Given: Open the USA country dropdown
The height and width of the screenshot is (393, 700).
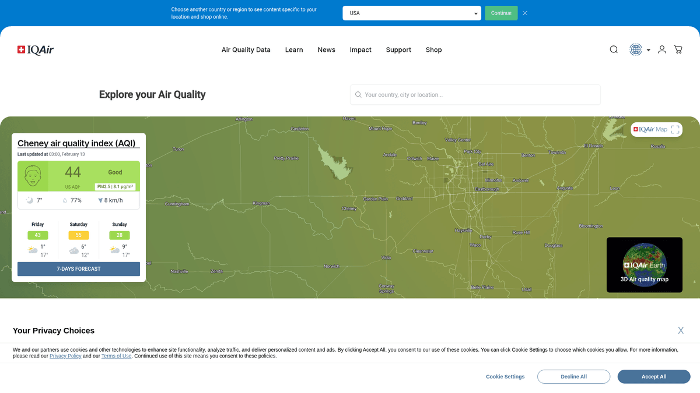Looking at the screenshot, I should tap(411, 13).
